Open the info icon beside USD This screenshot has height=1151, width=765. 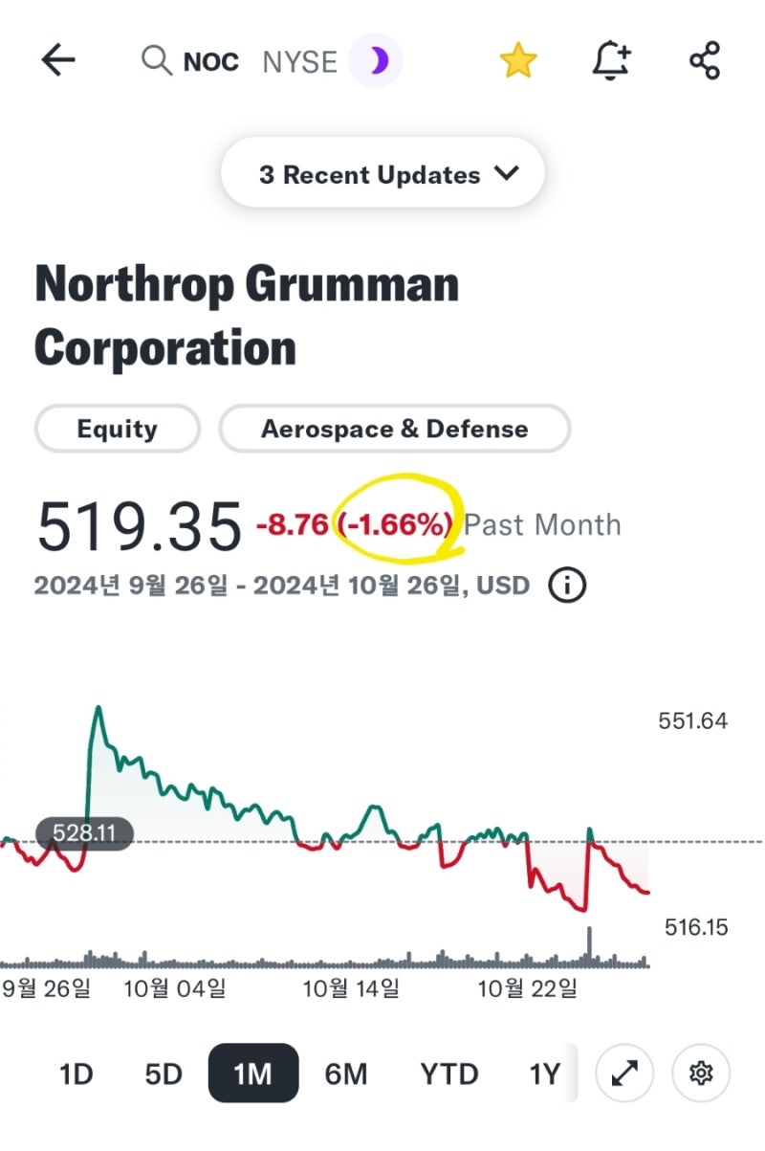click(x=567, y=585)
